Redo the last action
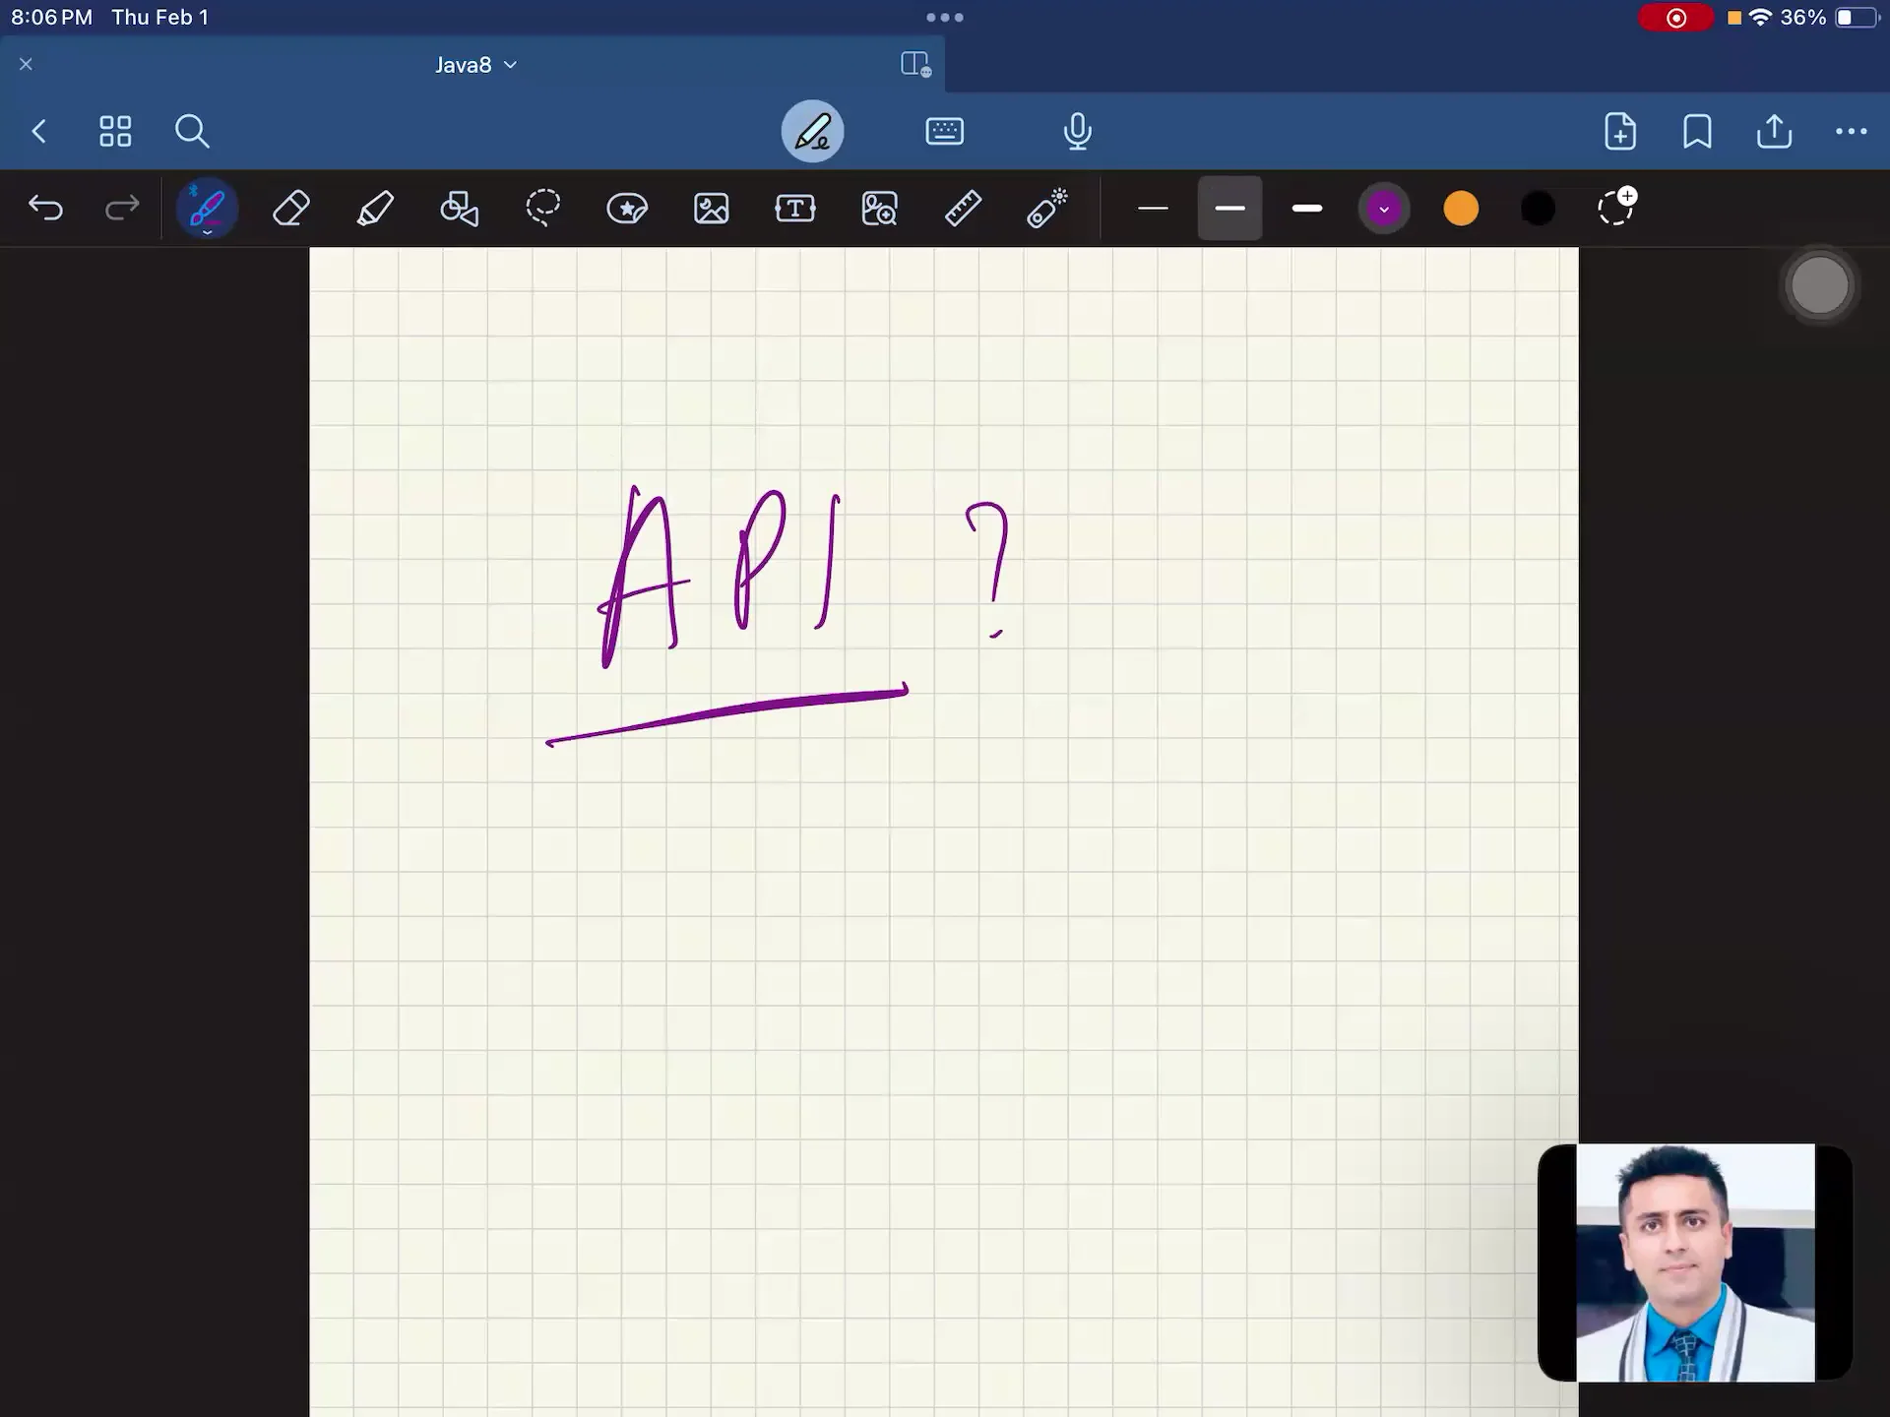The width and height of the screenshot is (1890, 1417). (x=122, y=209)
